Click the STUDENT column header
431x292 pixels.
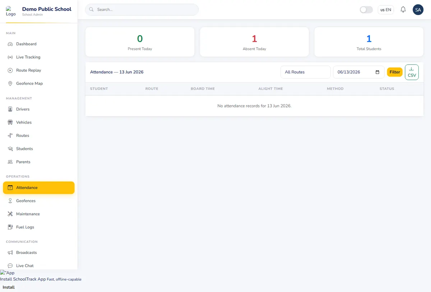click(x=99, y=89)
